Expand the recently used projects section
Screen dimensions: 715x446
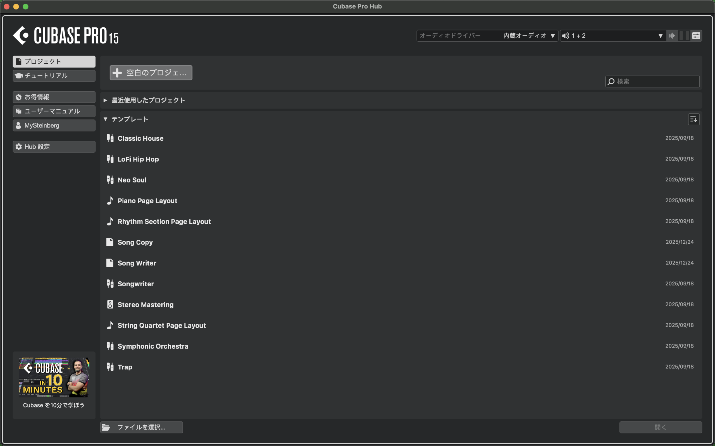tap(105, 100)
